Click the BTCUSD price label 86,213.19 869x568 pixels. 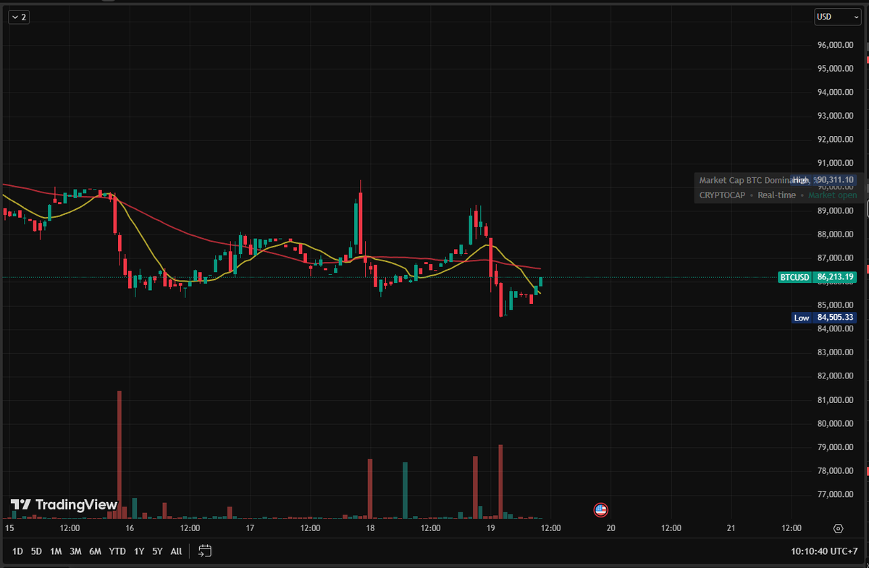(x=817, y=277)
